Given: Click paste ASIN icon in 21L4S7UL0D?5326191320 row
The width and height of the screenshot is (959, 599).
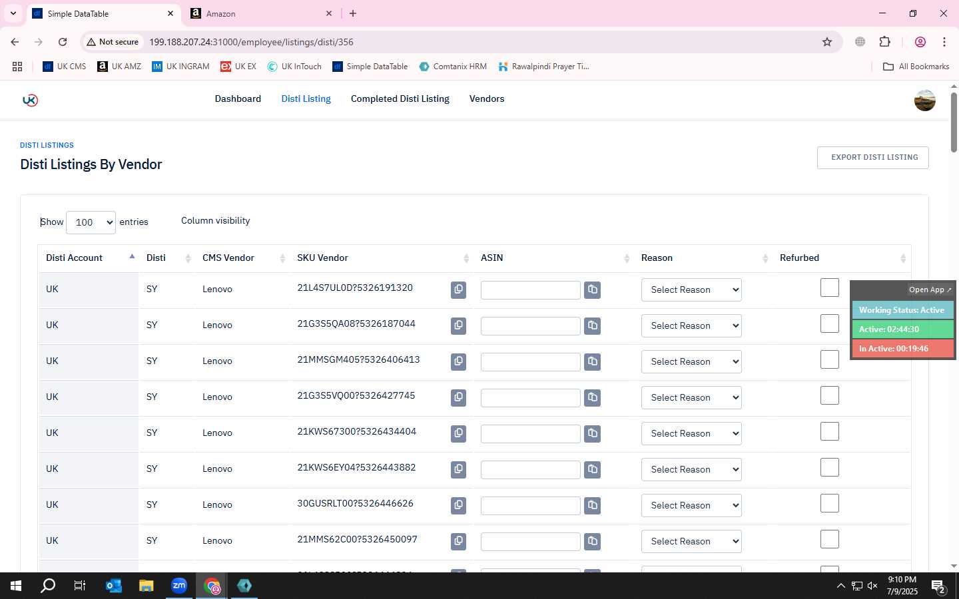Looking at the screenshot, I should [592, 290].
